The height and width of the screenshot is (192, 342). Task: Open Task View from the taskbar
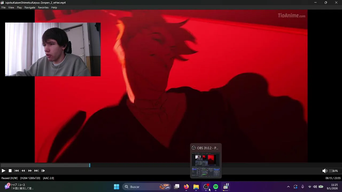pos(177,187)
